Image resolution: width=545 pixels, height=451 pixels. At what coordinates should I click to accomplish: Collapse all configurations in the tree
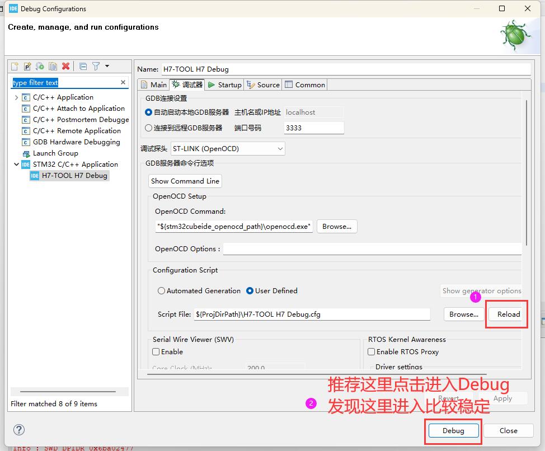pos(83,66)
